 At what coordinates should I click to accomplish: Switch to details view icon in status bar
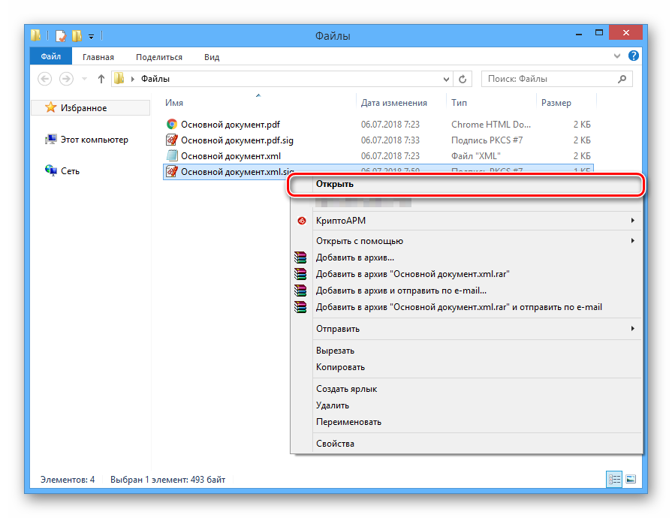[x=614, y=479]
